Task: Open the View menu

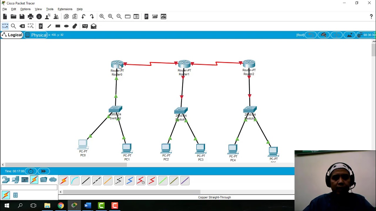Action: 38,9
